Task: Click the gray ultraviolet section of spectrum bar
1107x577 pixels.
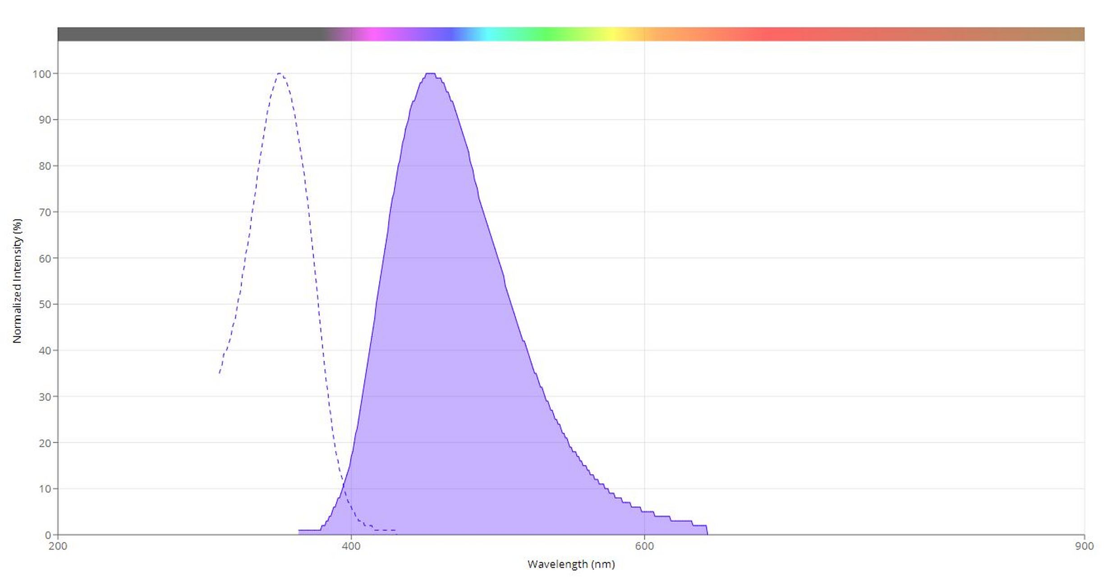Action: [x=189, y=34]
